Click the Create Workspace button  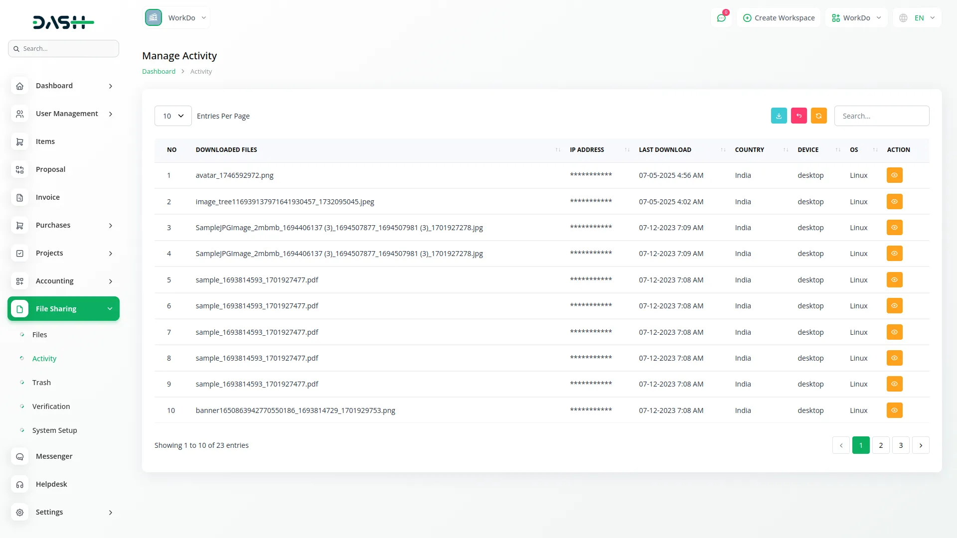(779, 17)
